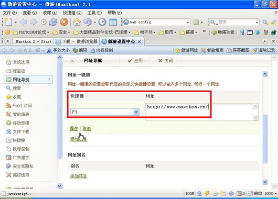Click the wrench icon on tab bar
The image size is (278, 199).
pos(265,41)
